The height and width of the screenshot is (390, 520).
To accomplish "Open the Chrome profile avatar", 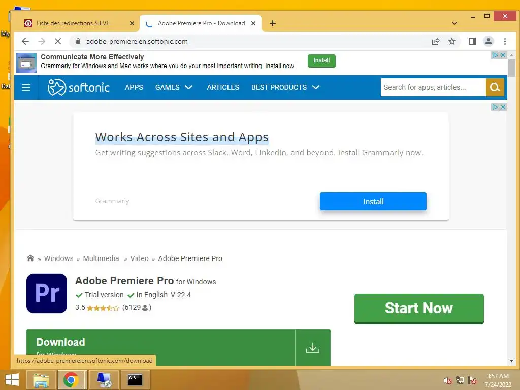I will point(488,41).
